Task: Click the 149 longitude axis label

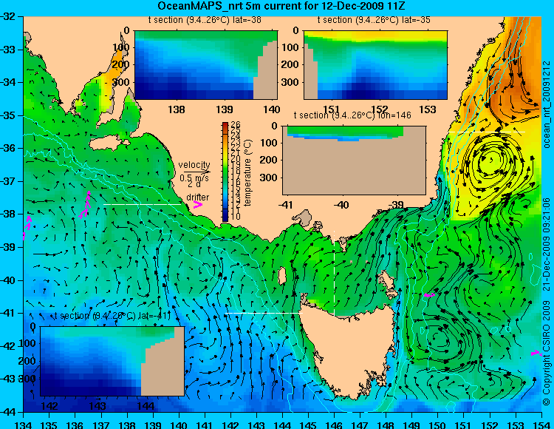Action: click(412, 425)
